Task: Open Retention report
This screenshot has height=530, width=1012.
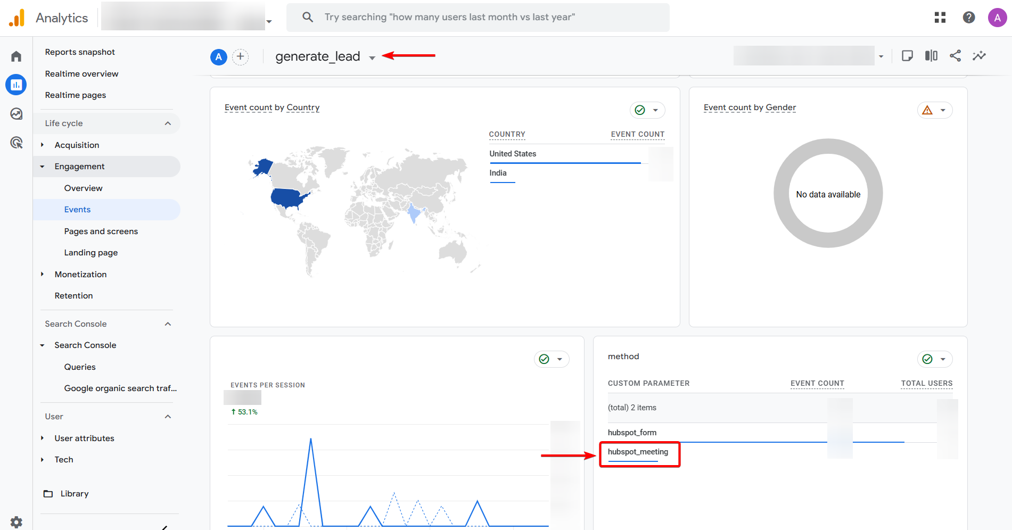Action: point(73,296)
